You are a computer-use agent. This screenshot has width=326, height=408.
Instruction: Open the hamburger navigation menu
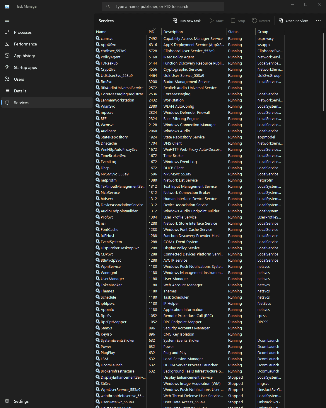point(7,20)
